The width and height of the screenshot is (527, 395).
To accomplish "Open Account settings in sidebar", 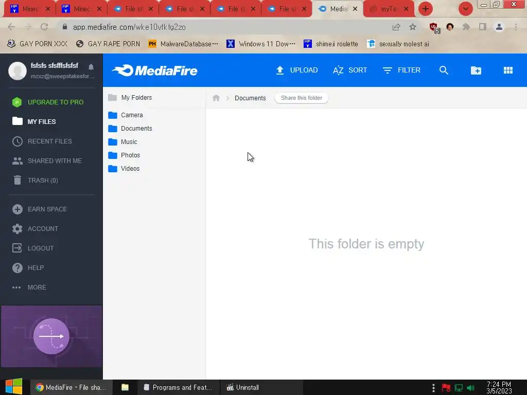I will tap(35, 229).
